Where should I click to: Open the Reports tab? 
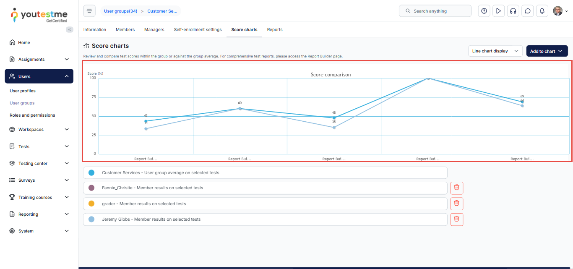pyautogui.click(x=275, y=30)
